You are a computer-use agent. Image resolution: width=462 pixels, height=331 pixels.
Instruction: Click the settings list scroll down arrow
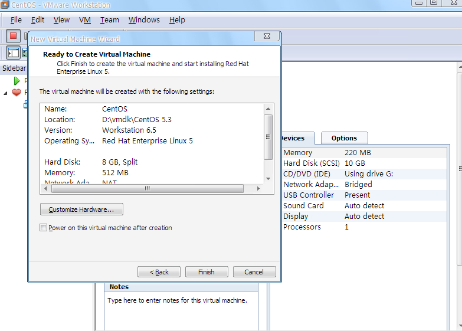click(268, 179)
